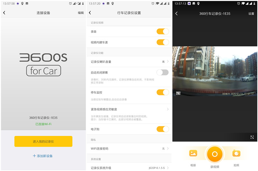Image resolution: width=258 pixels, height=171 pixels.
Task: Tap the 录视频 label
Action: click(215, 167)
